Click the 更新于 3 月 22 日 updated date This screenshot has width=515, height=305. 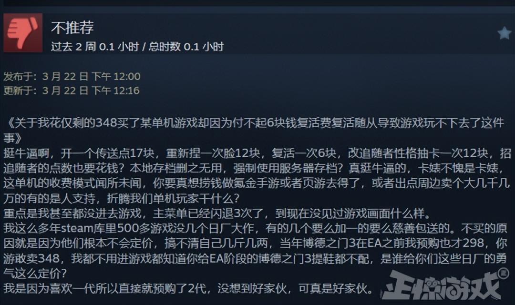pyautogui.click(x=72, y=90)
